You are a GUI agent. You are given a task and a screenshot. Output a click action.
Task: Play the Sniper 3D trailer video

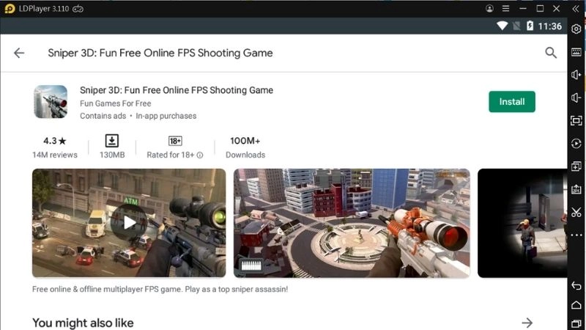click(129, 223)
